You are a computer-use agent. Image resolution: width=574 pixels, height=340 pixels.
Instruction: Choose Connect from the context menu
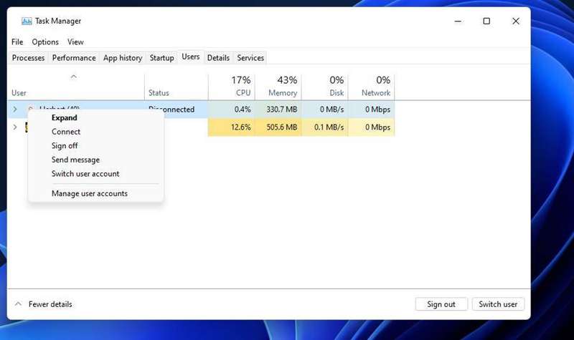pyautogui.click(x=66, y=132)
